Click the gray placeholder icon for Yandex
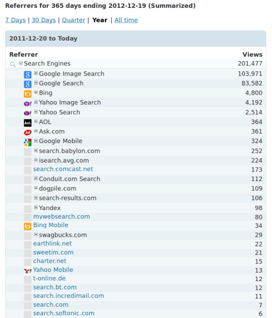272x318 pixels. tap(28, 209)
